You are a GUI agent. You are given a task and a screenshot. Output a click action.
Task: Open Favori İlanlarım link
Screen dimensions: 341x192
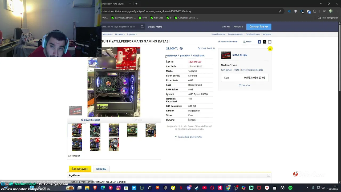click(x=218, y=34)
